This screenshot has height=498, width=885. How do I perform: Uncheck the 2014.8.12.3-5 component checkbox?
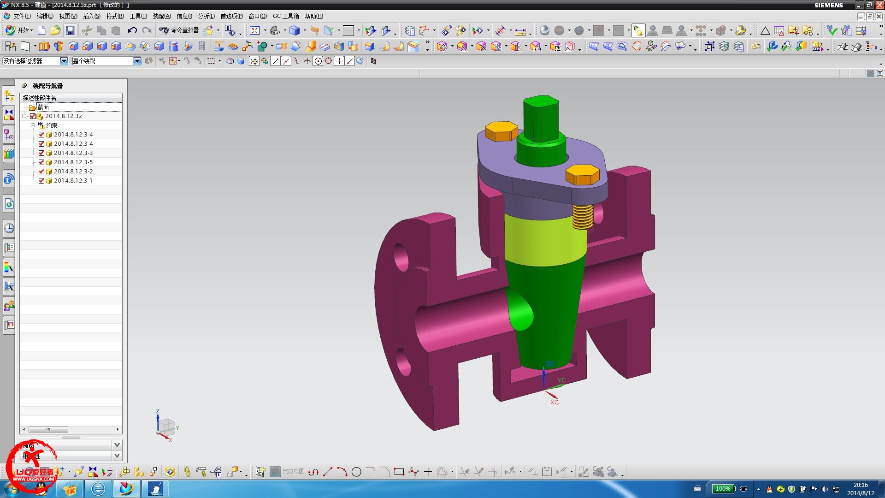click(41, 162)
